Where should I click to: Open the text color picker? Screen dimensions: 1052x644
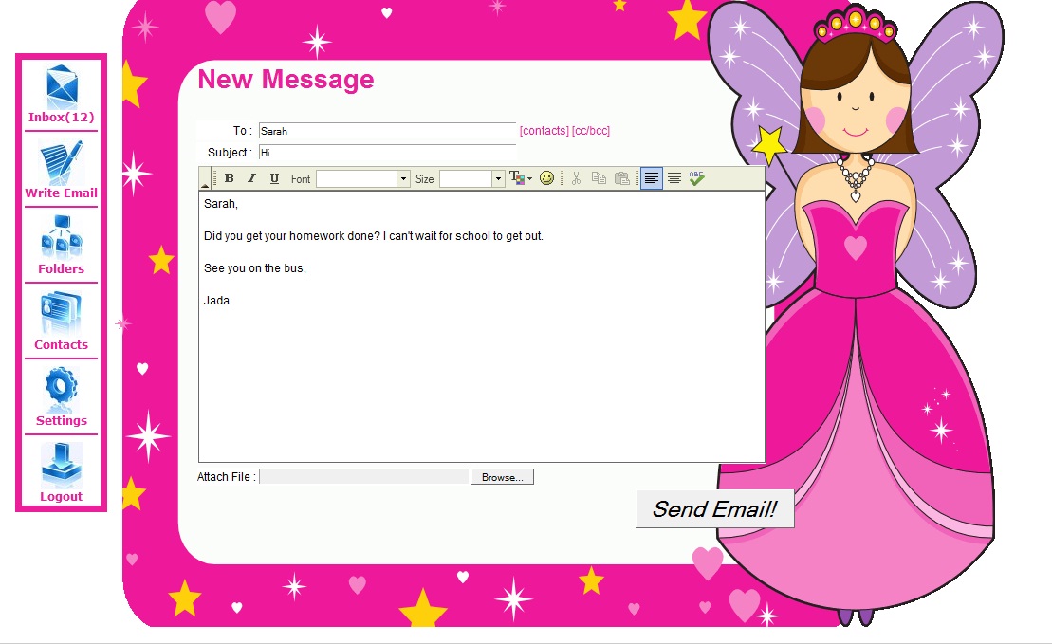coord(521,178)
